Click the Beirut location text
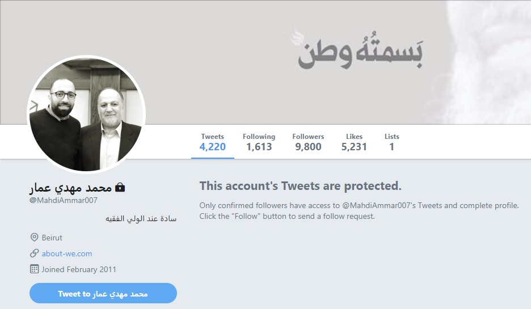Viewport: 531px width, 309px height. coord(52,238)
